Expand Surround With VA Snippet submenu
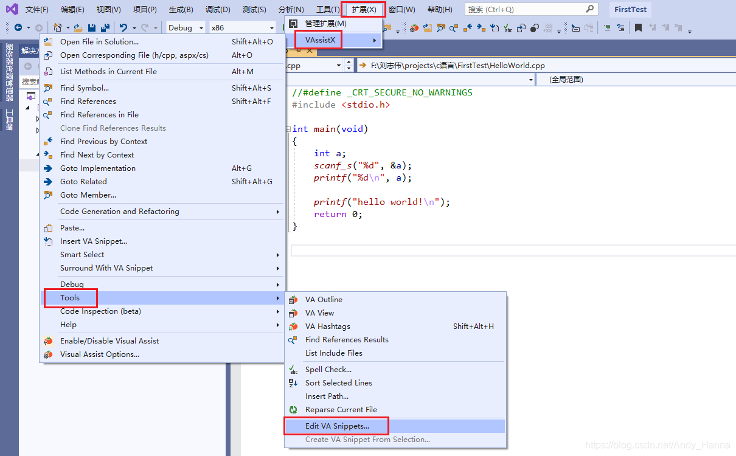736x456 pixels. point(162,268)
